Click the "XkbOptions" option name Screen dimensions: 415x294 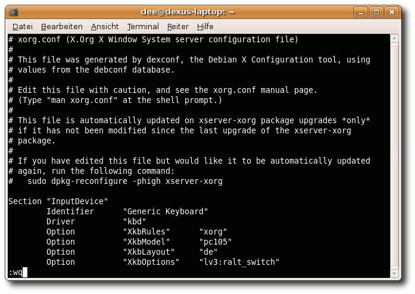(151, 262)
